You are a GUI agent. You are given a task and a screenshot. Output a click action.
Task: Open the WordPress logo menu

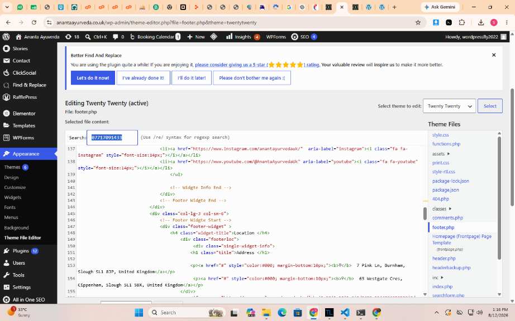(x=6, y=37)
